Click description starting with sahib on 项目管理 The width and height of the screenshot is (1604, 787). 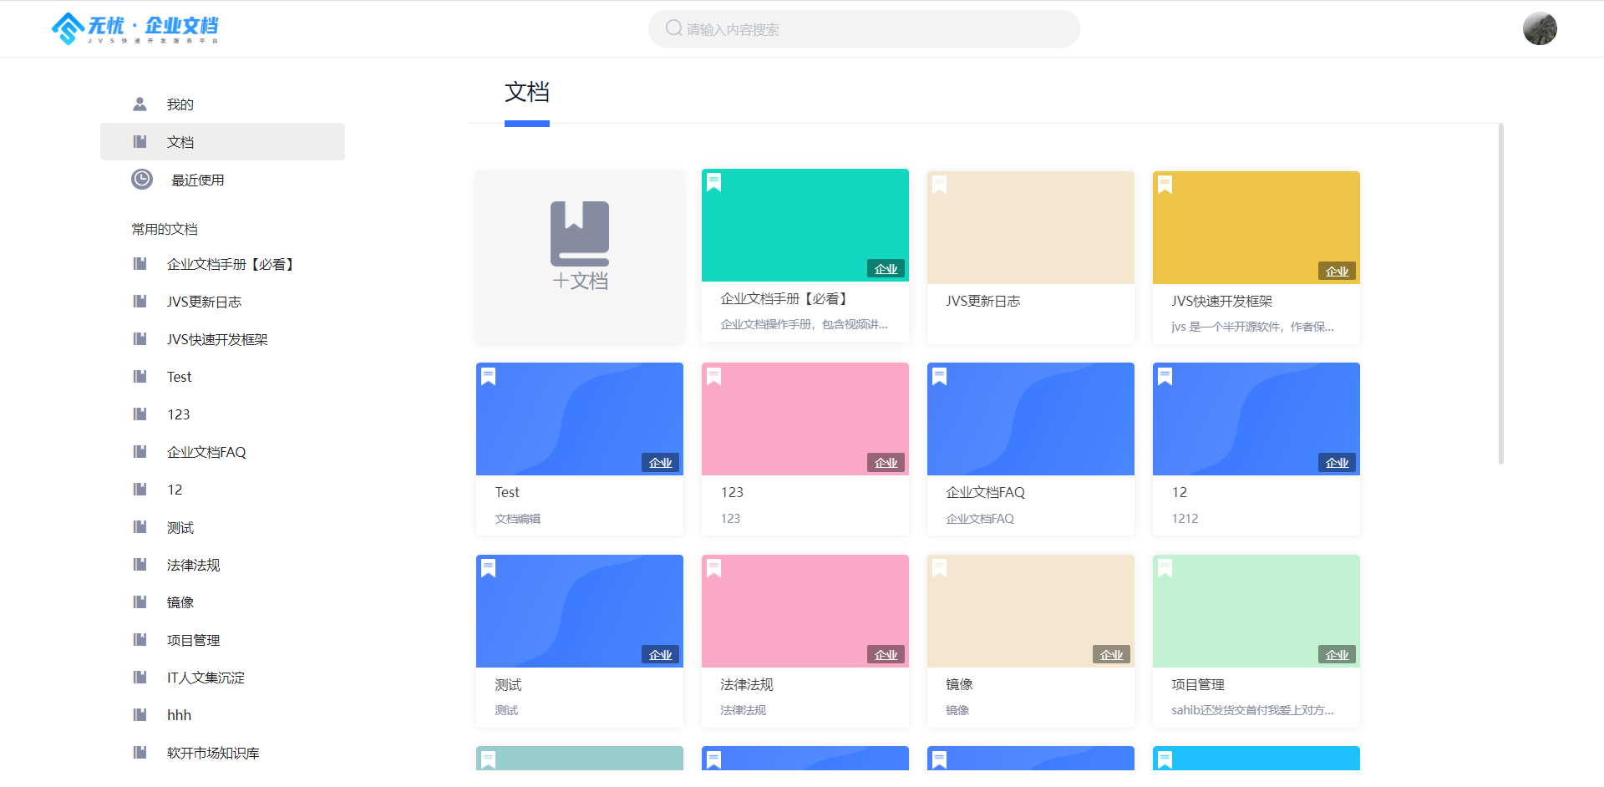click(x=1252, y=710)
